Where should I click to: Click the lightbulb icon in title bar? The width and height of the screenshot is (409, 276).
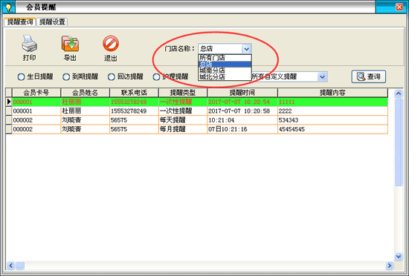point(9,7)
